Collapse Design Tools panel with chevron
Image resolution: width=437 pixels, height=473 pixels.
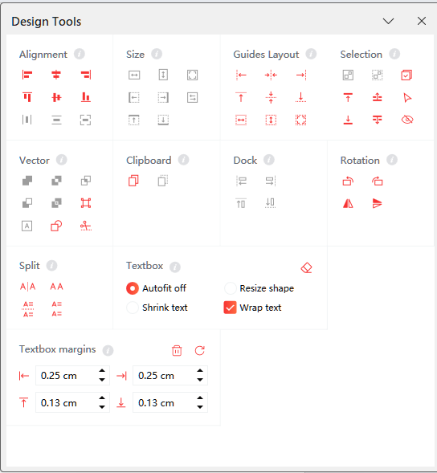[x=389, y=21]
